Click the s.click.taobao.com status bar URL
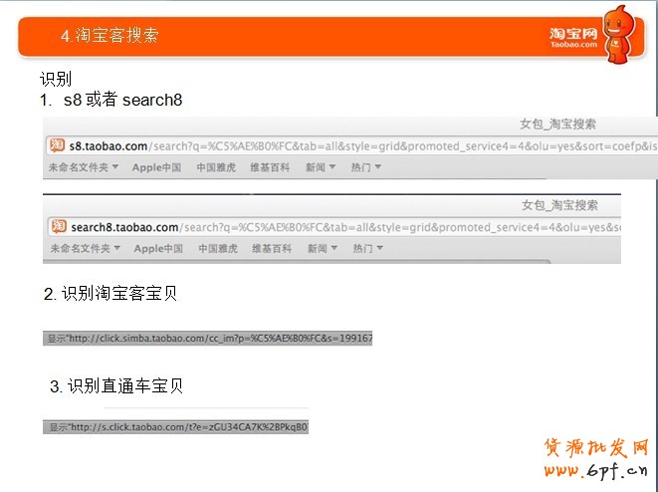The image size is (658, 492). click(x=176, y=427)
